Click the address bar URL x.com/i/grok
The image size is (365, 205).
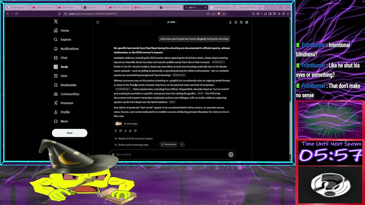pyautogui.click(x=93, y=14)
